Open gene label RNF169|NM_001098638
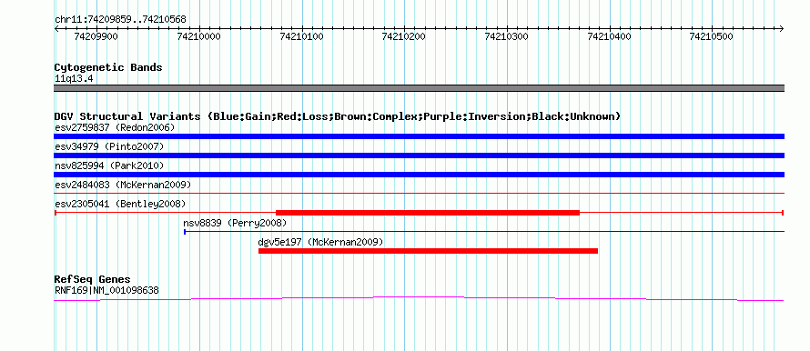Image resolution: width=810 pixels, height=351 pixels. coord(106,291)
